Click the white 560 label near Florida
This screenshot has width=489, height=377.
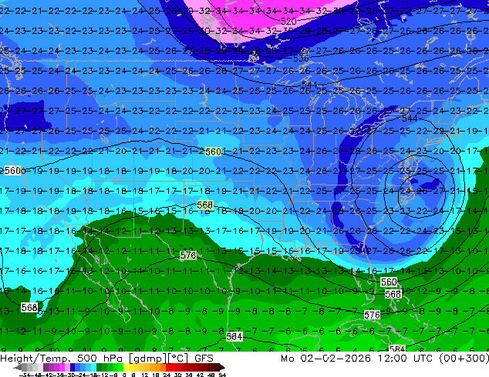389,282
